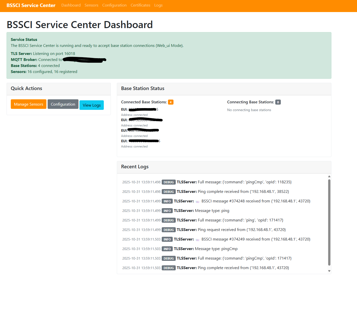This screenshot has height=315, width=357.
Task: Click the small icon in message #374248 log
Action: click(198, 201)
